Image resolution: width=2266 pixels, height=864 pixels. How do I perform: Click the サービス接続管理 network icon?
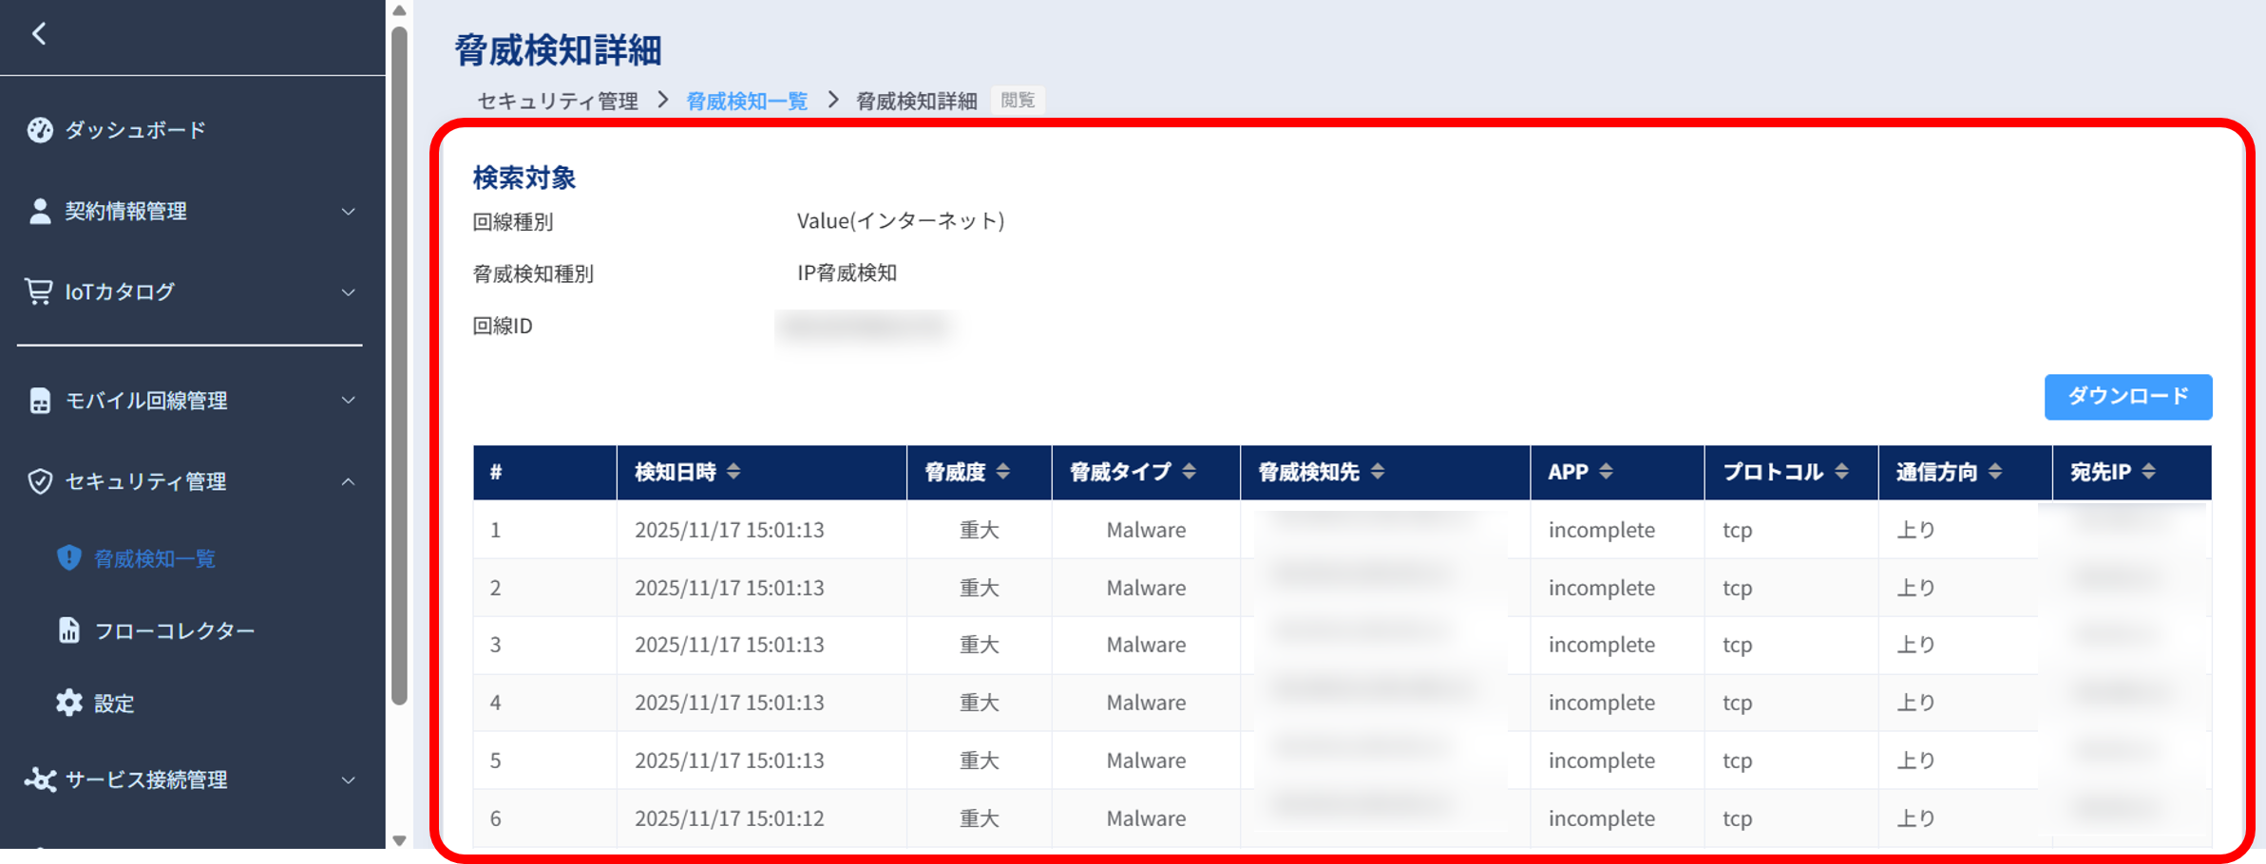43,779
